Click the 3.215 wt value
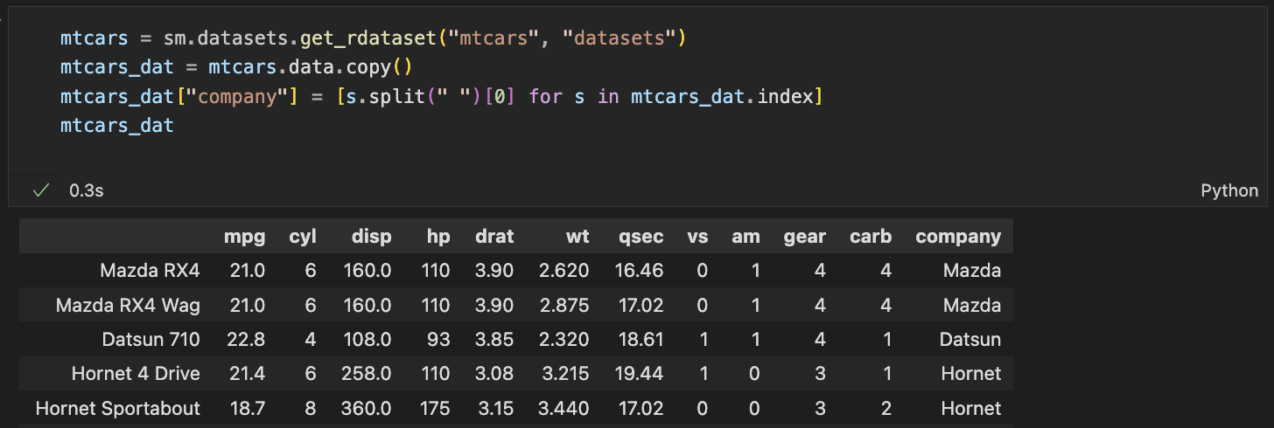 (564, 374)
